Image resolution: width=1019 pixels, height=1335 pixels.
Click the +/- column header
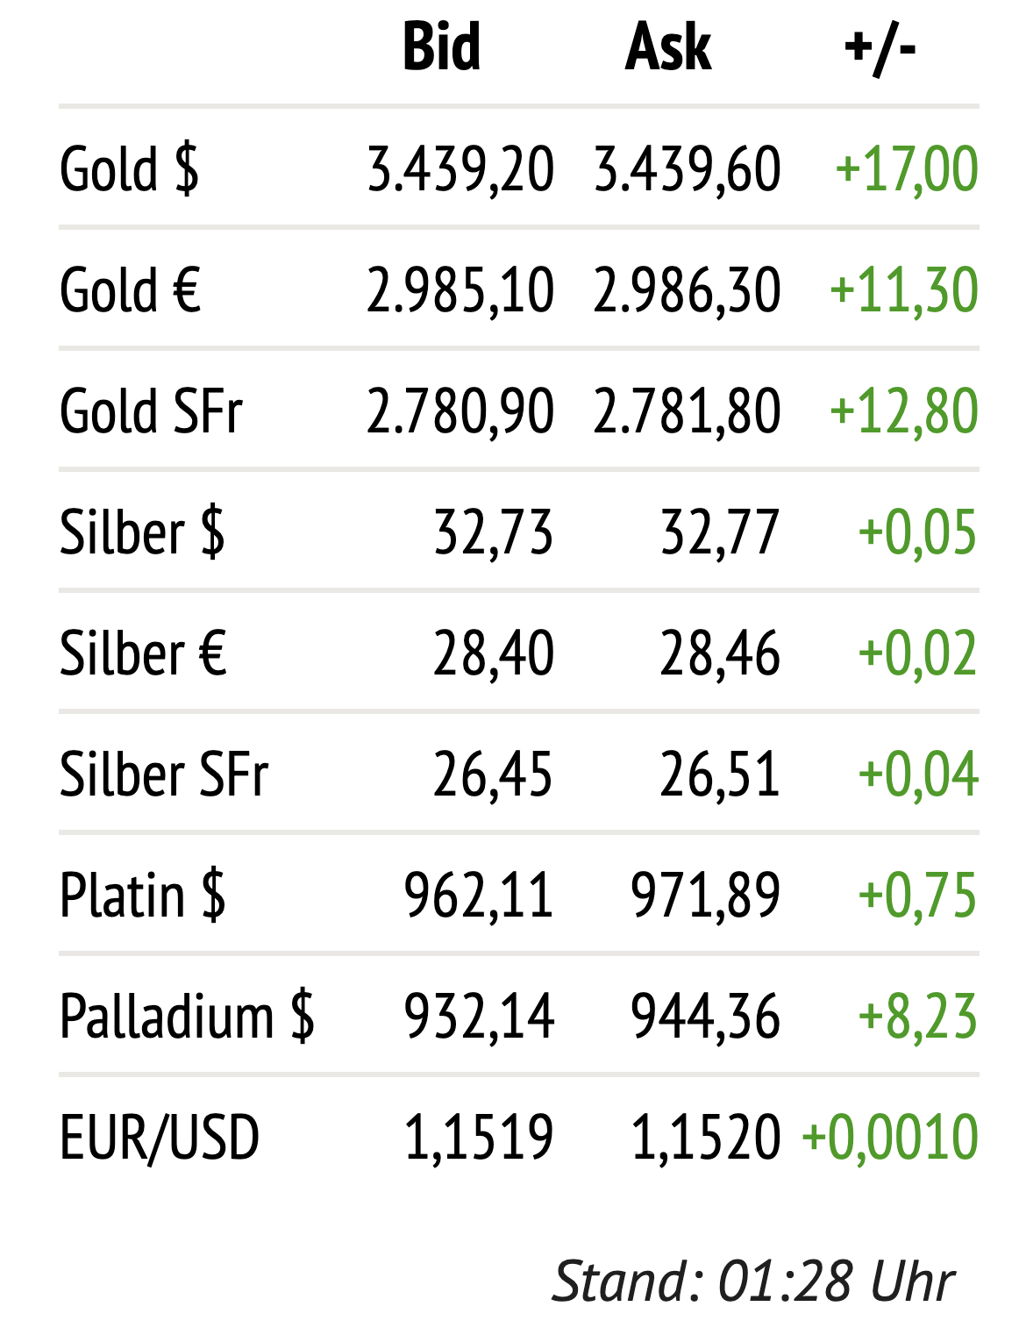pyautogui.click(x=880, y=46)
